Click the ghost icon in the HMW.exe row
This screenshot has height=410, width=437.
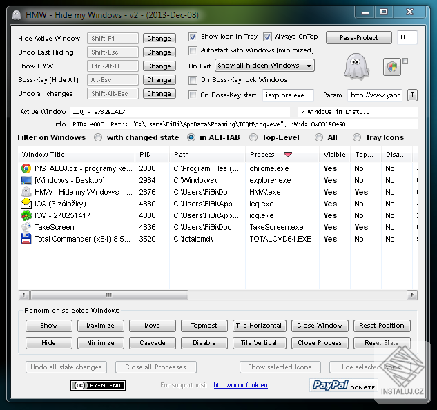[x=26, y=192]
